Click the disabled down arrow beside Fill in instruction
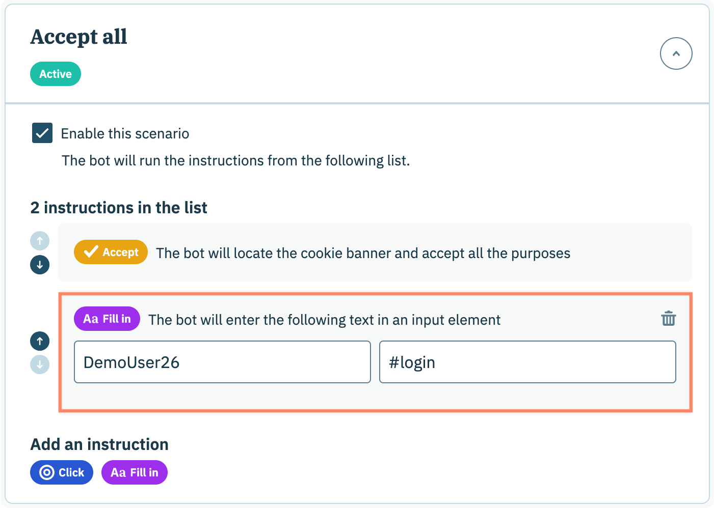The width and height of the screenshot is (714, 508). 40,364
